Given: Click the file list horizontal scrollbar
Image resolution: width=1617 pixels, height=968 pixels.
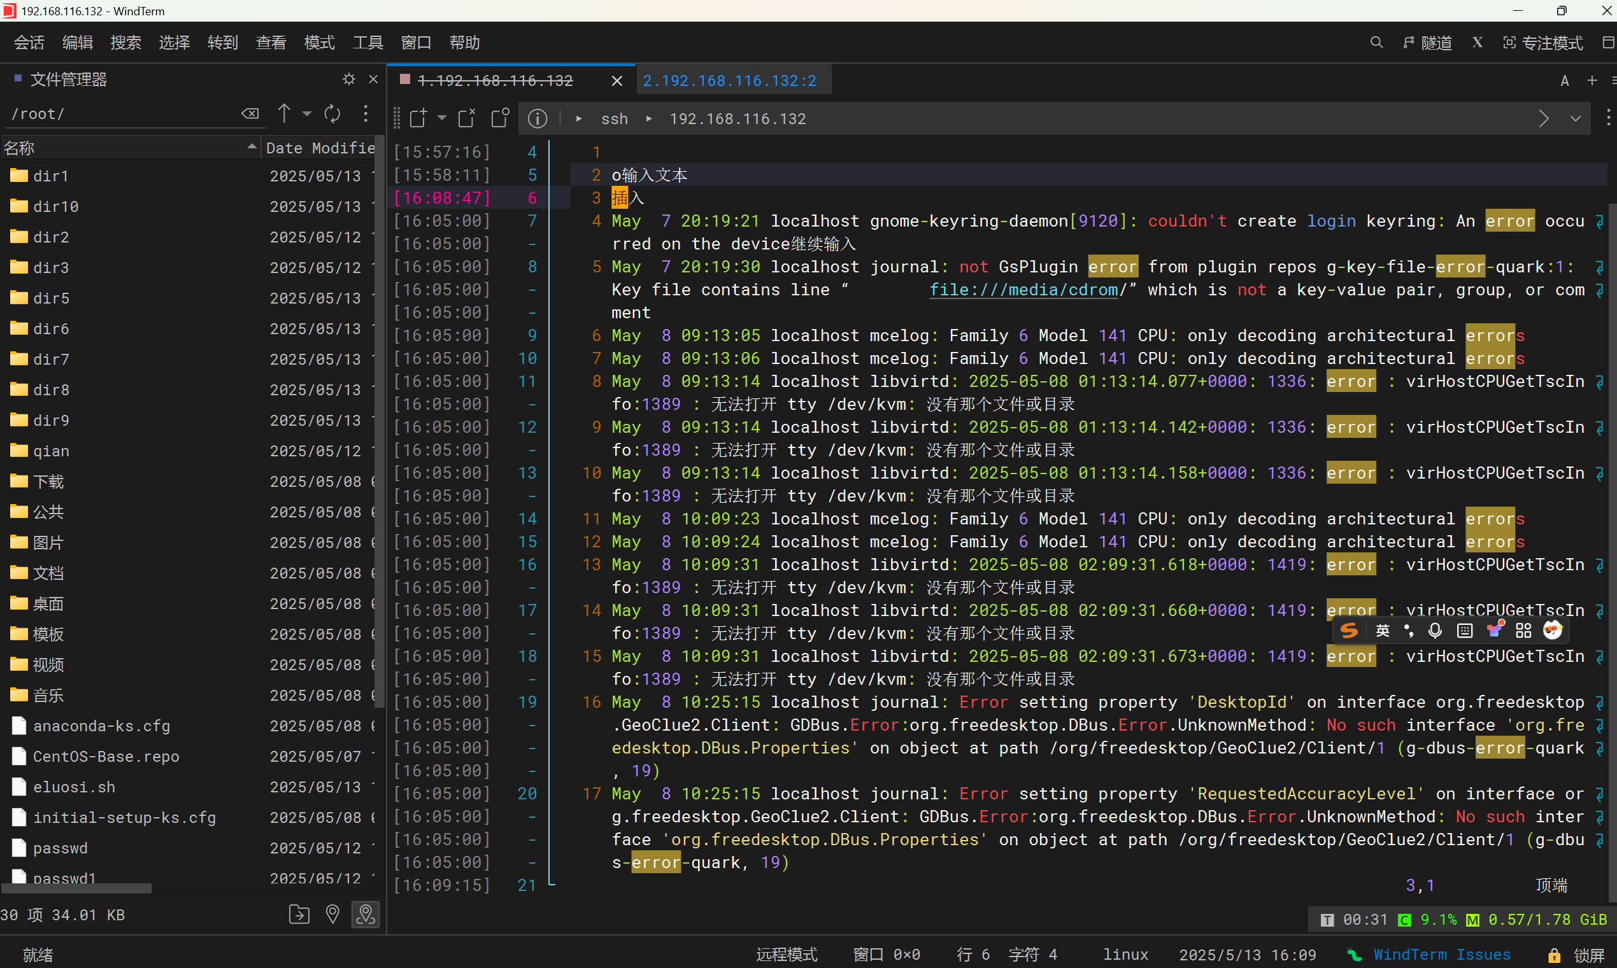Looking at the screenshot, I should [76, 888].
